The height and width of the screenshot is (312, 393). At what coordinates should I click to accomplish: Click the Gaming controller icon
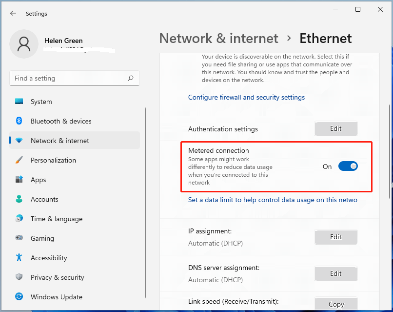19,238
